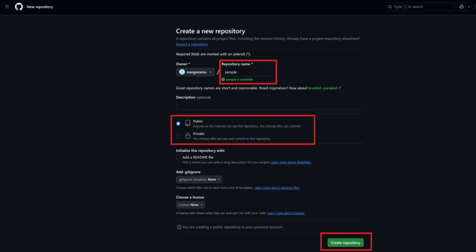Open Learn more about READMEs link
Viewport: 476px width, 252px height.
pyautogui.click(x=291, y=162)
